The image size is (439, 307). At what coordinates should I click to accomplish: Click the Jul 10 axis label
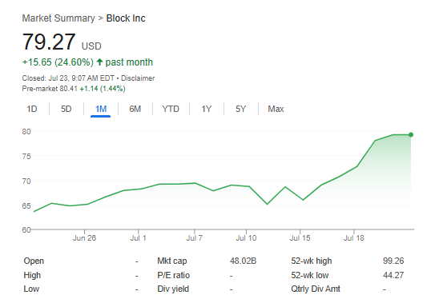point(246,238)
